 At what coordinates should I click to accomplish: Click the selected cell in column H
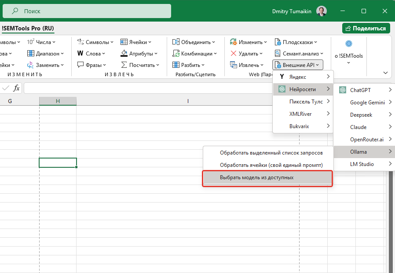[58, 162]
